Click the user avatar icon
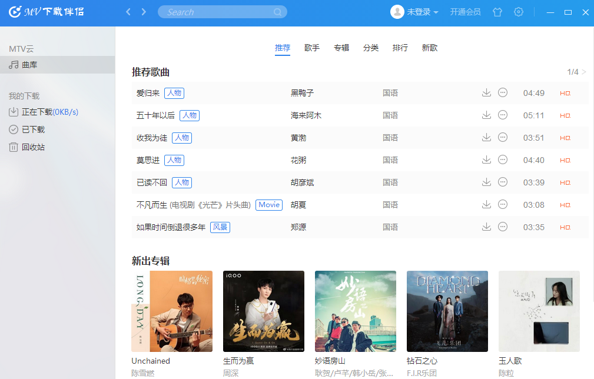Image resolution: width=594 pixels, height=379 pixels. (397, 12)
